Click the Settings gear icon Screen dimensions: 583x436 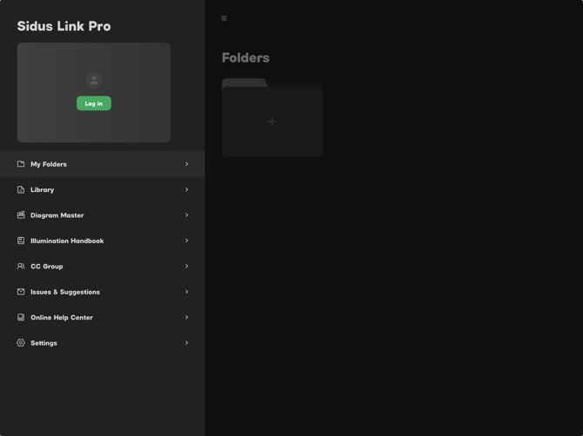pyautogui.click(x=21, y=343)
